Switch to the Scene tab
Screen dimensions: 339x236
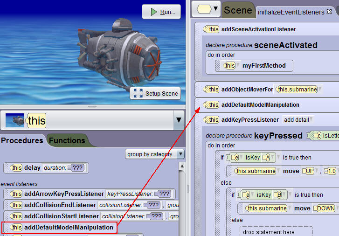tap(238, 10)
